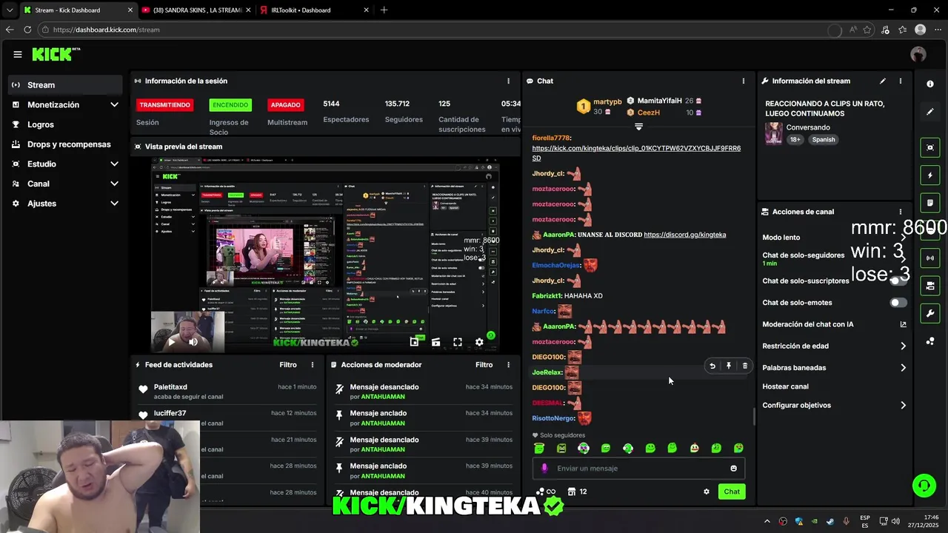Screen dimensions: 948x533
Task: Open three-dot menu of Acciones de moderador
Action: tap(508, 365)
